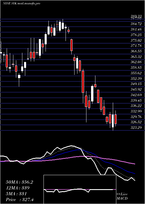This screenshot has height=204, width=145.
Task: Select the 365.32 price axis label
Action: pyautogui.click(x=136, y=57)
